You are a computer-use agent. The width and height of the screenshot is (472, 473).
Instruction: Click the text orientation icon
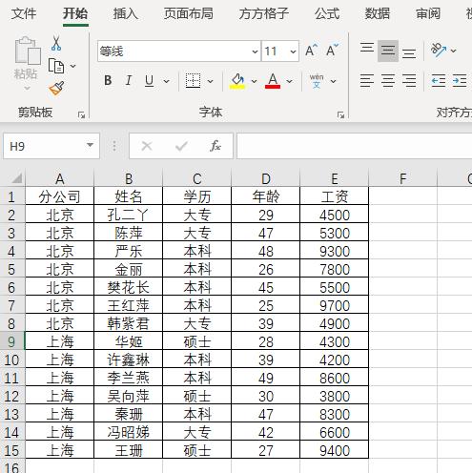coord(439,50)
